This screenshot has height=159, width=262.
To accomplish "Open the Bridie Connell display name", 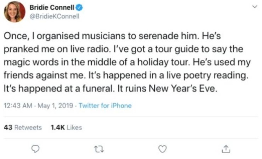I will [52, 7].
